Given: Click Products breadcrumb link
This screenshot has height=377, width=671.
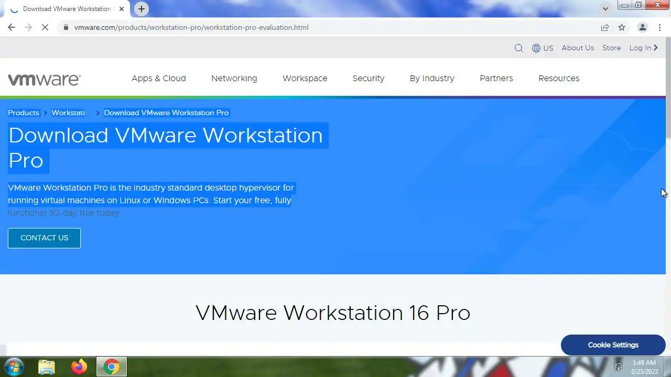Looking at the screenshot, I should pyautogui.click(x=24, y=113).
